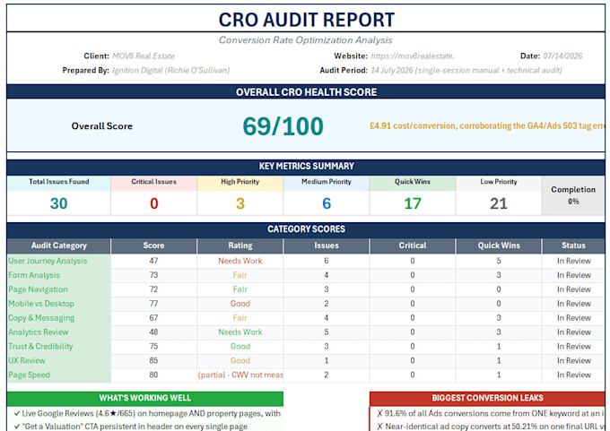Click the OVERALL CRO HEALTH SCORE header
This screenshot has width=610, height=431.
pyautogui.click(x=306, y=92)
